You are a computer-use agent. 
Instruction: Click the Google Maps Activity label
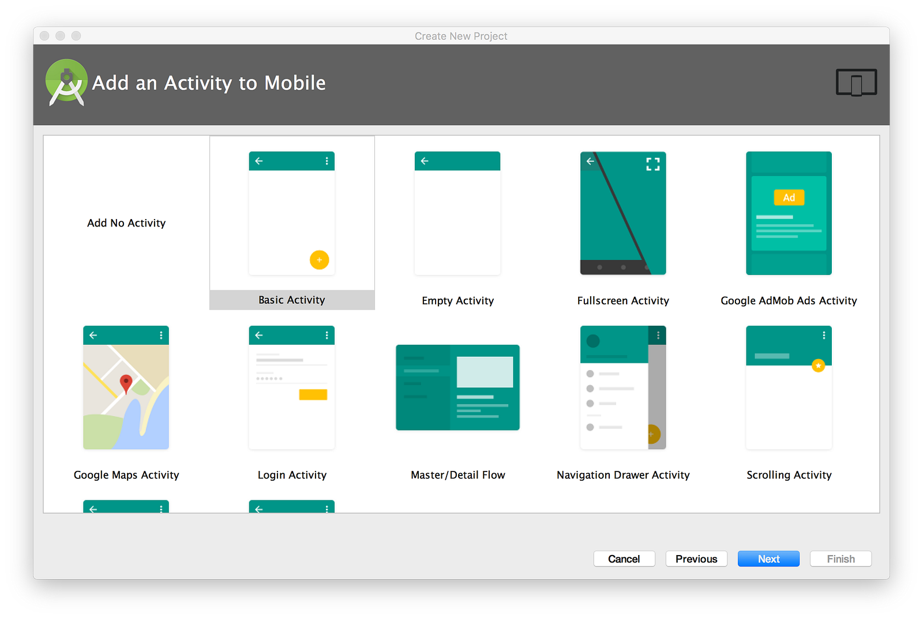point(126,475)
